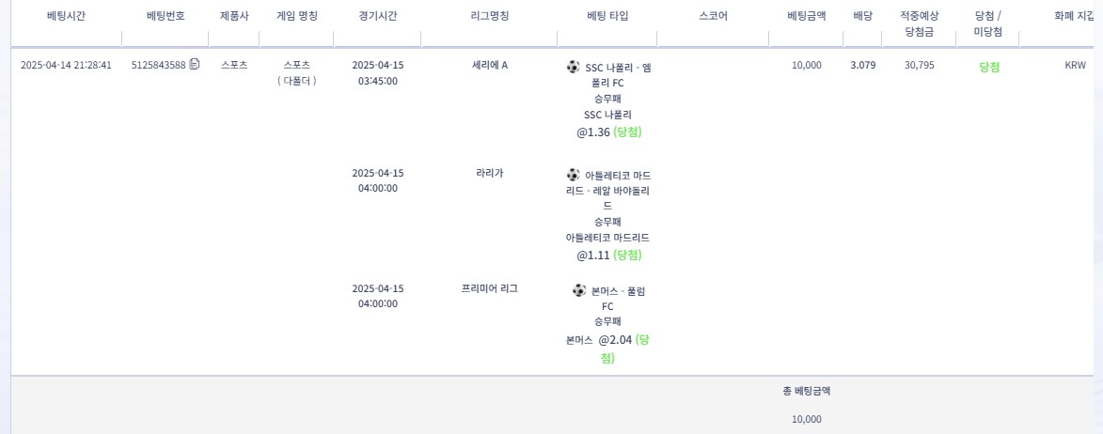Viewport: 1103px width, 434px height.
Task: Click the 배당 column header
Action: click(862, 16)
